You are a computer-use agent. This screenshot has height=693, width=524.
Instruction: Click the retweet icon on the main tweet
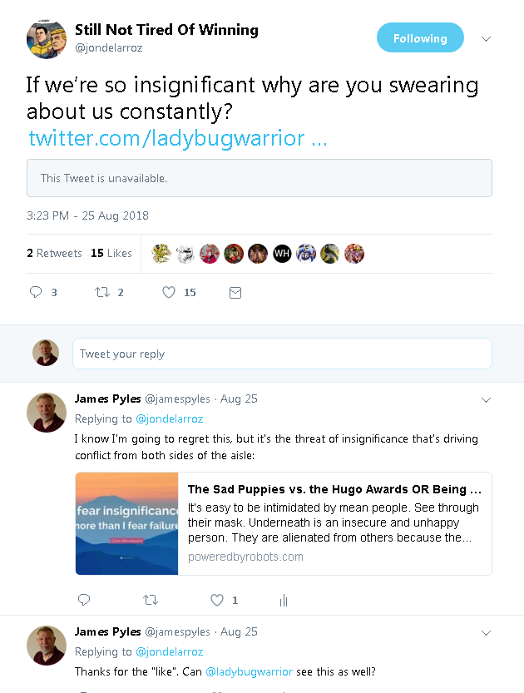[x=102, y=292]
